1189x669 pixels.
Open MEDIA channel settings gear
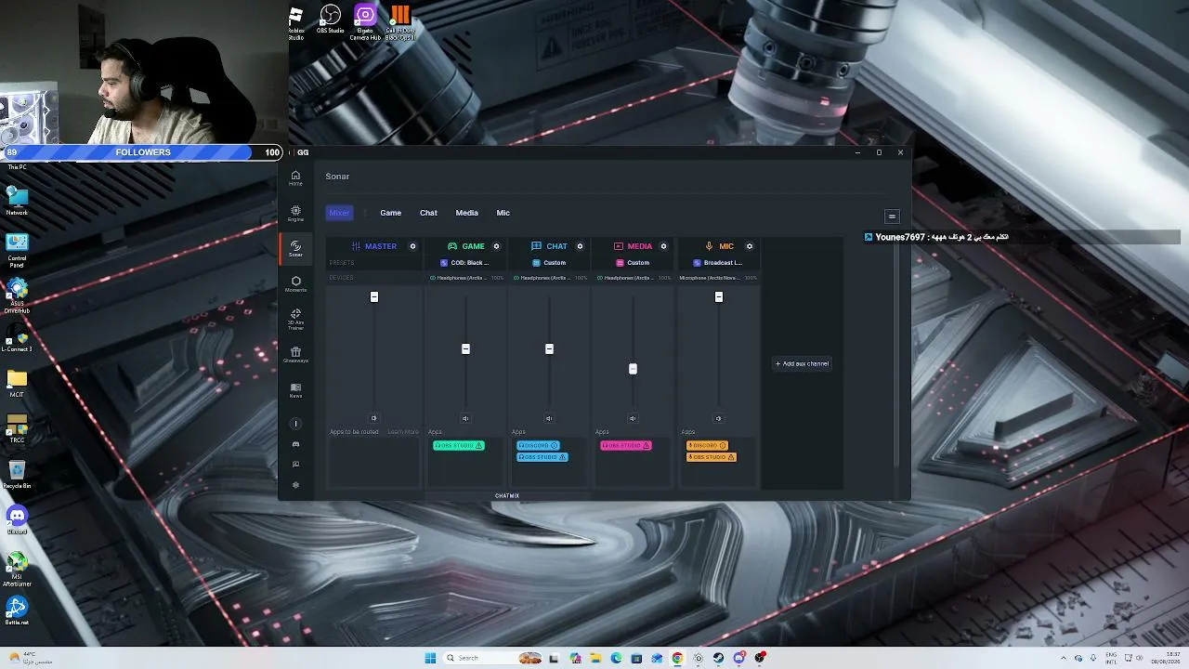click(663, 246)
